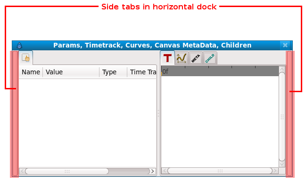Switch to the Timetrack tab
The height and width of the screenshot is (182, 306).
pyautogui.click(x=167, y=58)
